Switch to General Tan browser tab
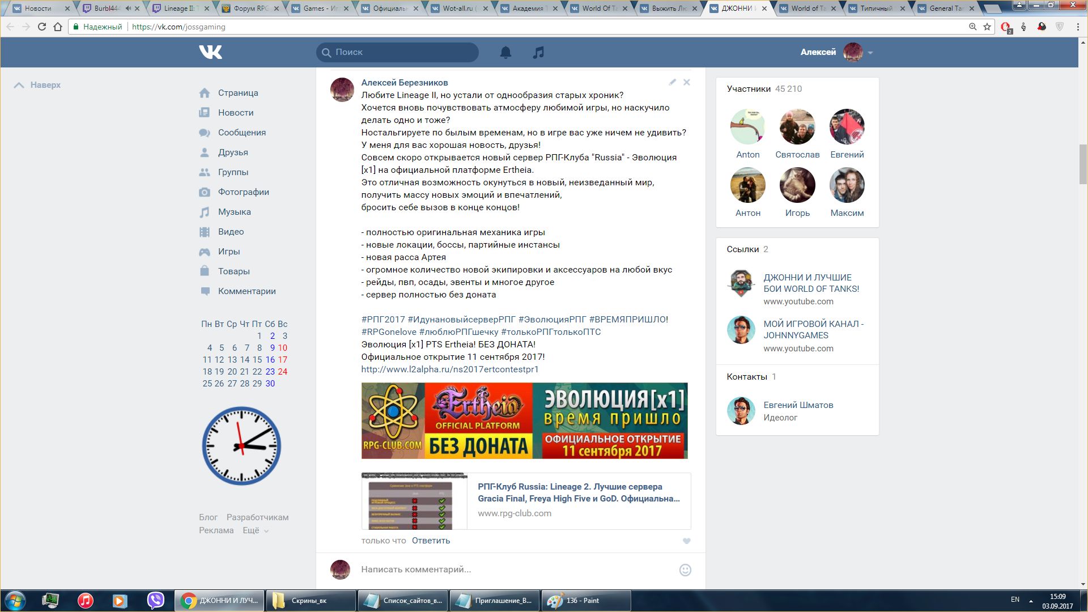This screenshot has width=1088, height=612. pyautogui.click(x=947, y=8)
